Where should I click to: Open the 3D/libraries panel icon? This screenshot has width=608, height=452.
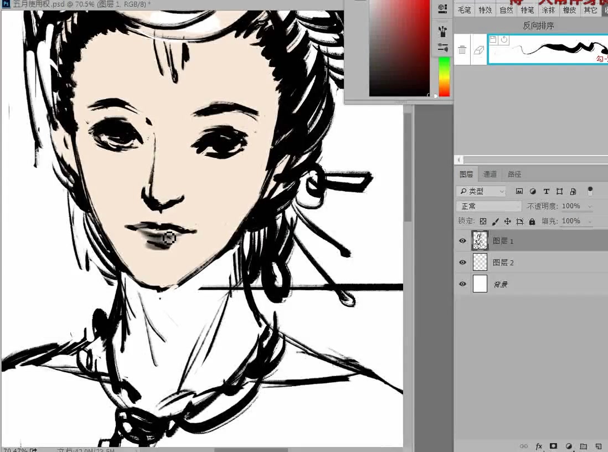pos(442,9)
